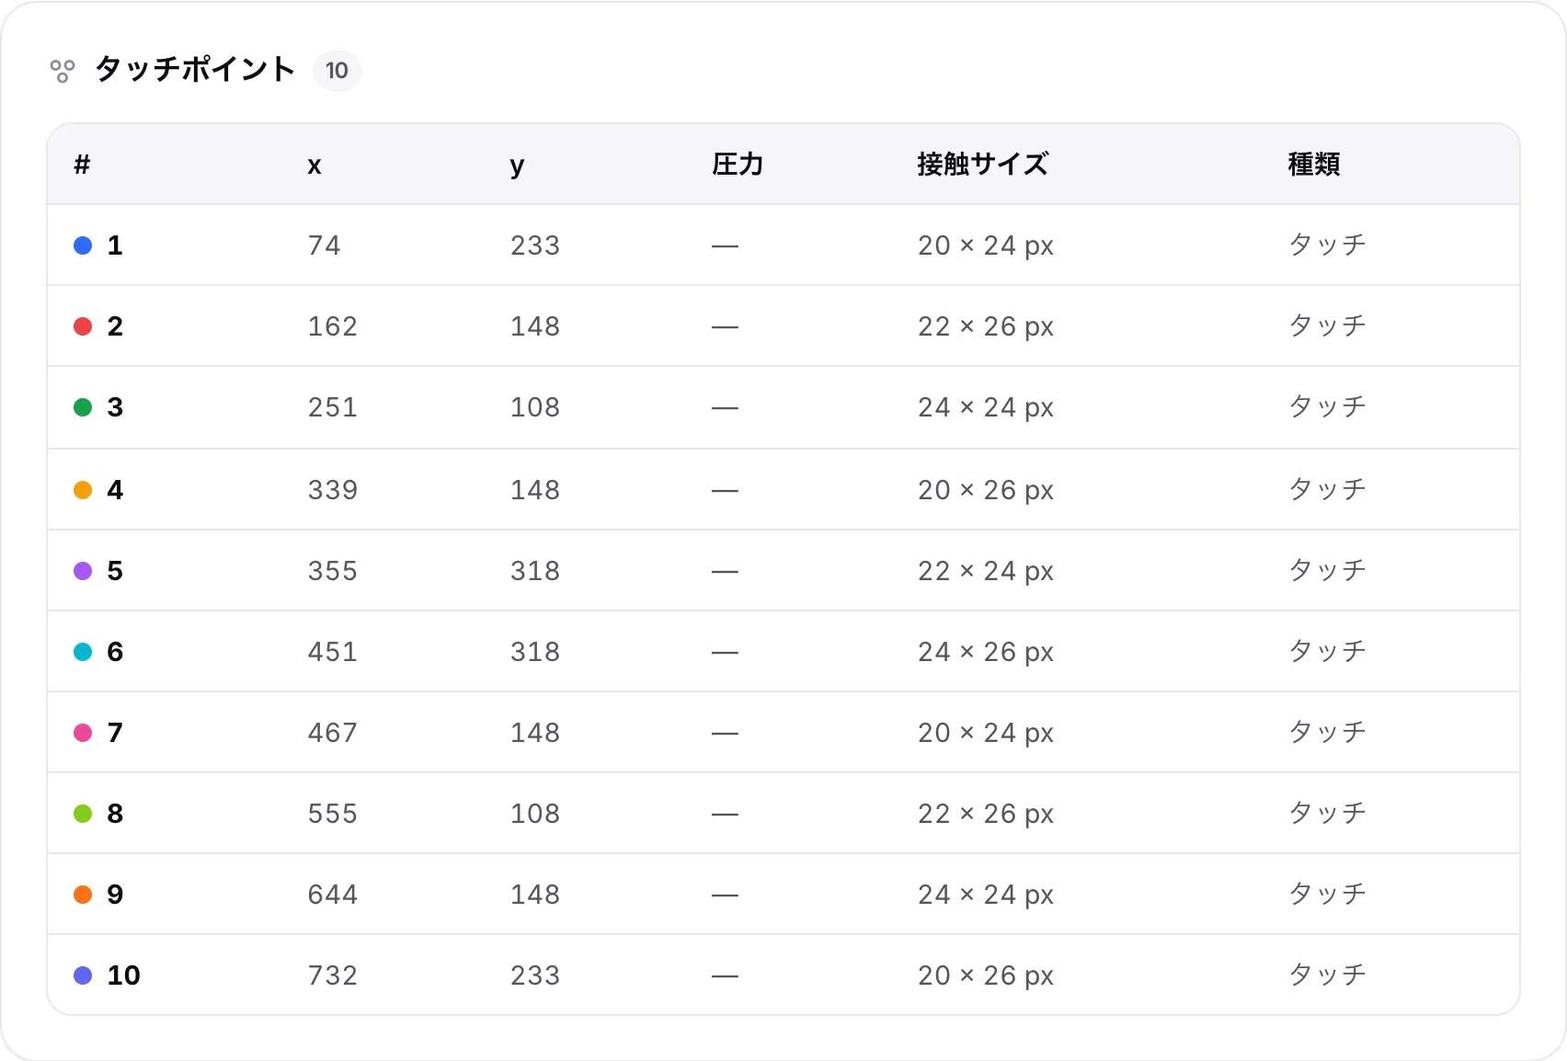
Task: Click row number 10
Action: (123, 975)
